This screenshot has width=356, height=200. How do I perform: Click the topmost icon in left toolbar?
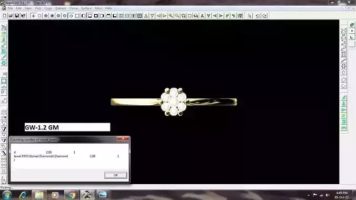[x=4, y=27]
